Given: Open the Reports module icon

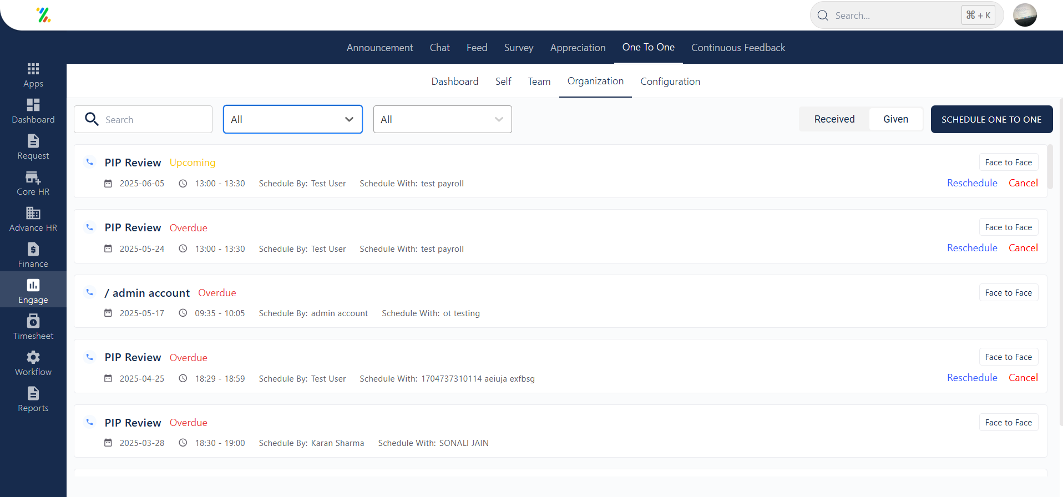Looking at the screenshot, I should (33, 394).
